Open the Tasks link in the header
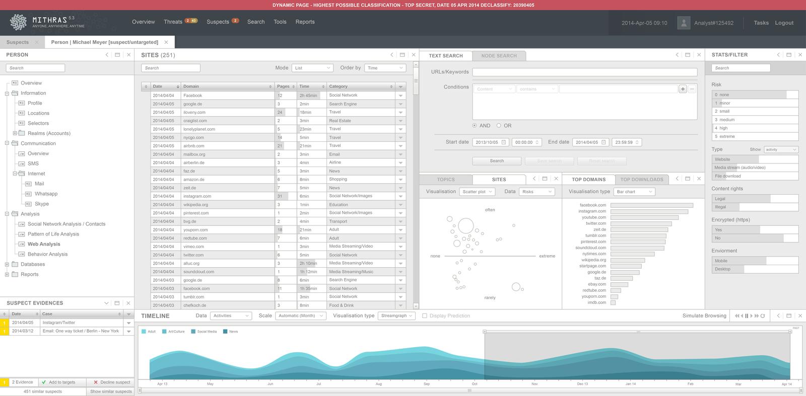Viewport: 806px width, 396px height. point(761,23)
